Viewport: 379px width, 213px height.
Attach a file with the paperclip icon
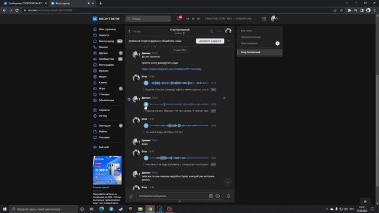(x=131, y=196)
